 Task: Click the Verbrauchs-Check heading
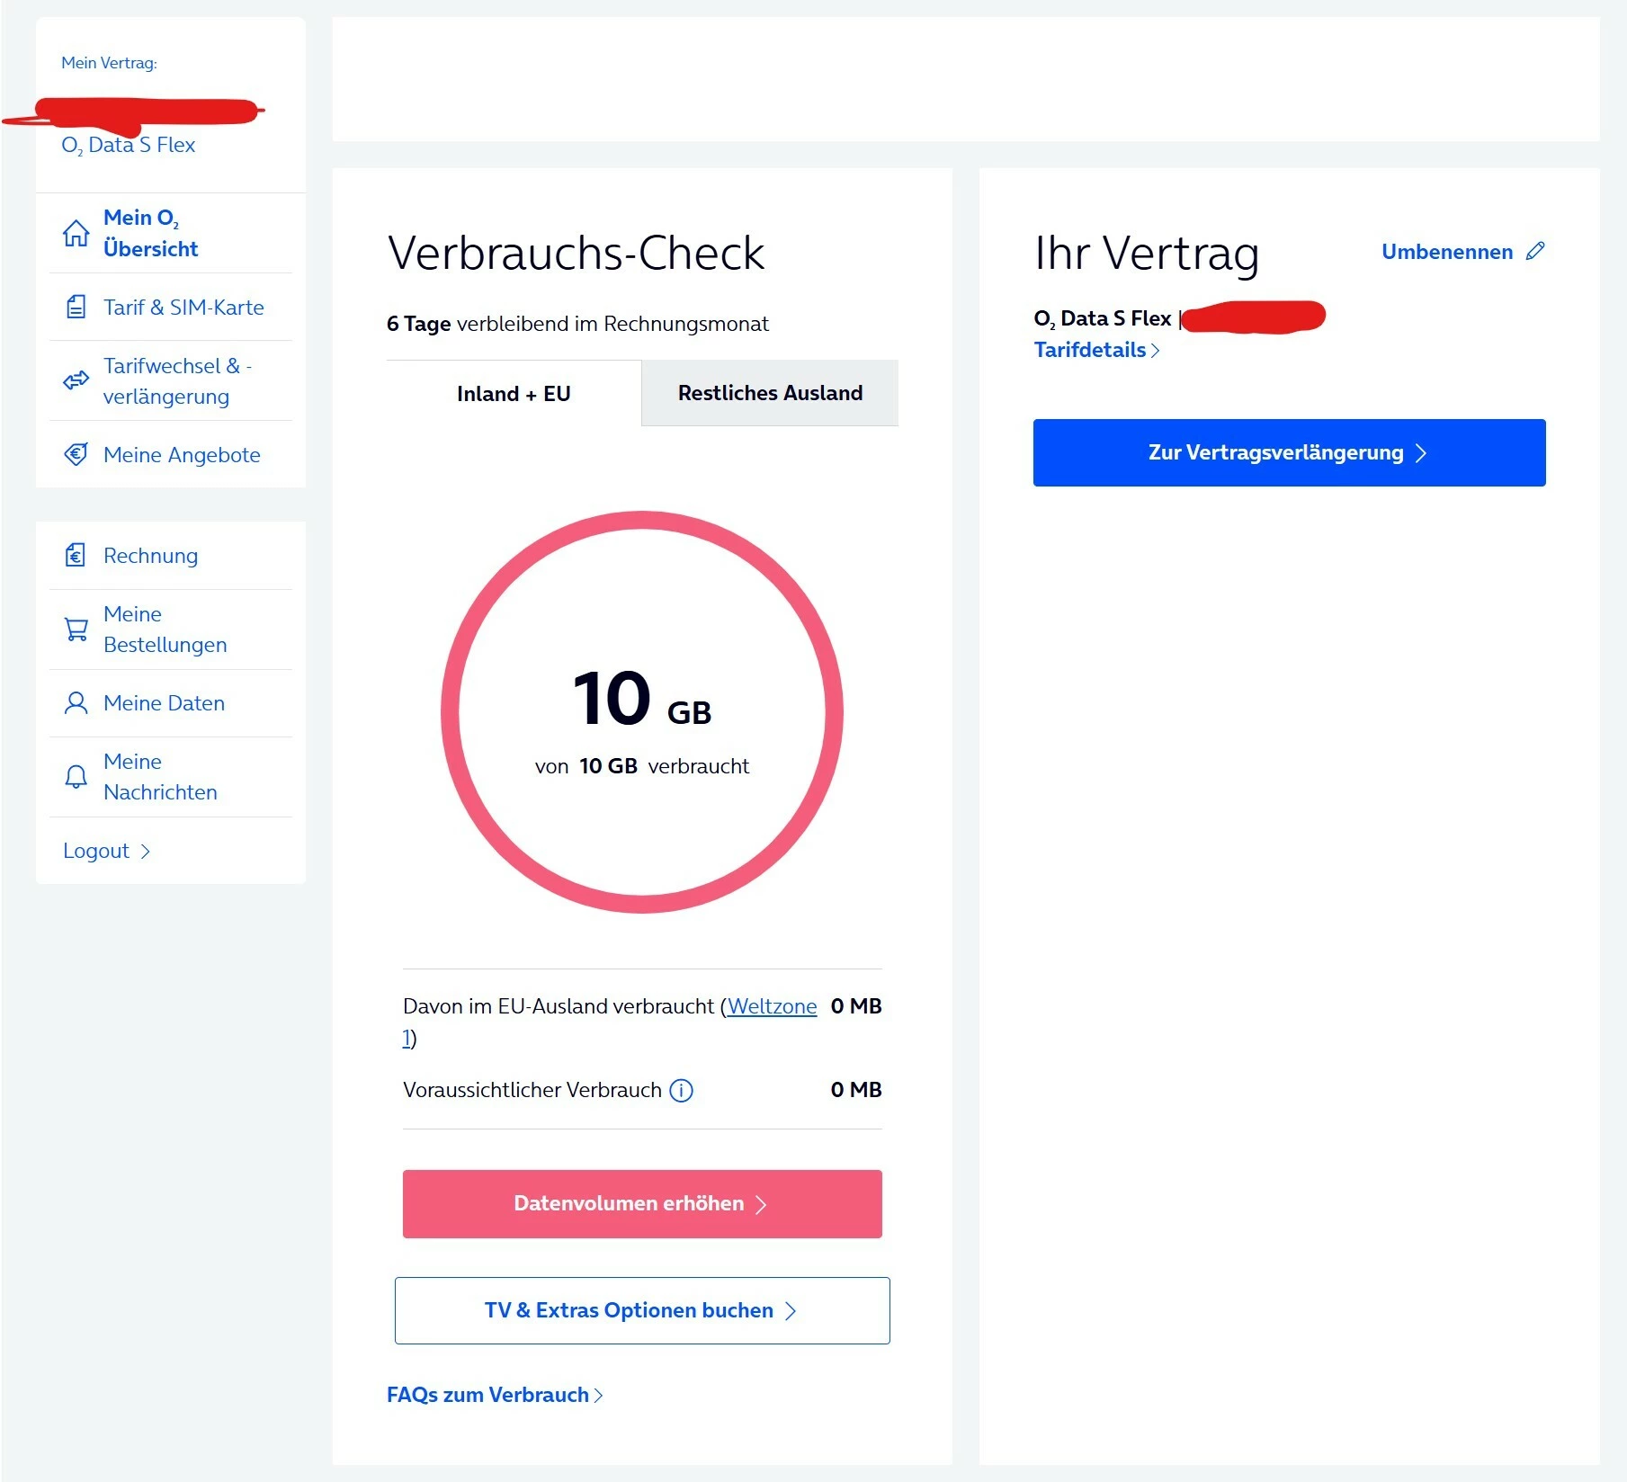tap(576, 253)
